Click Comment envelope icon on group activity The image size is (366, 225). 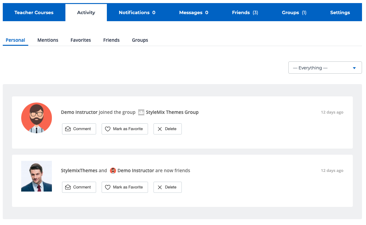tap(68, 129)
